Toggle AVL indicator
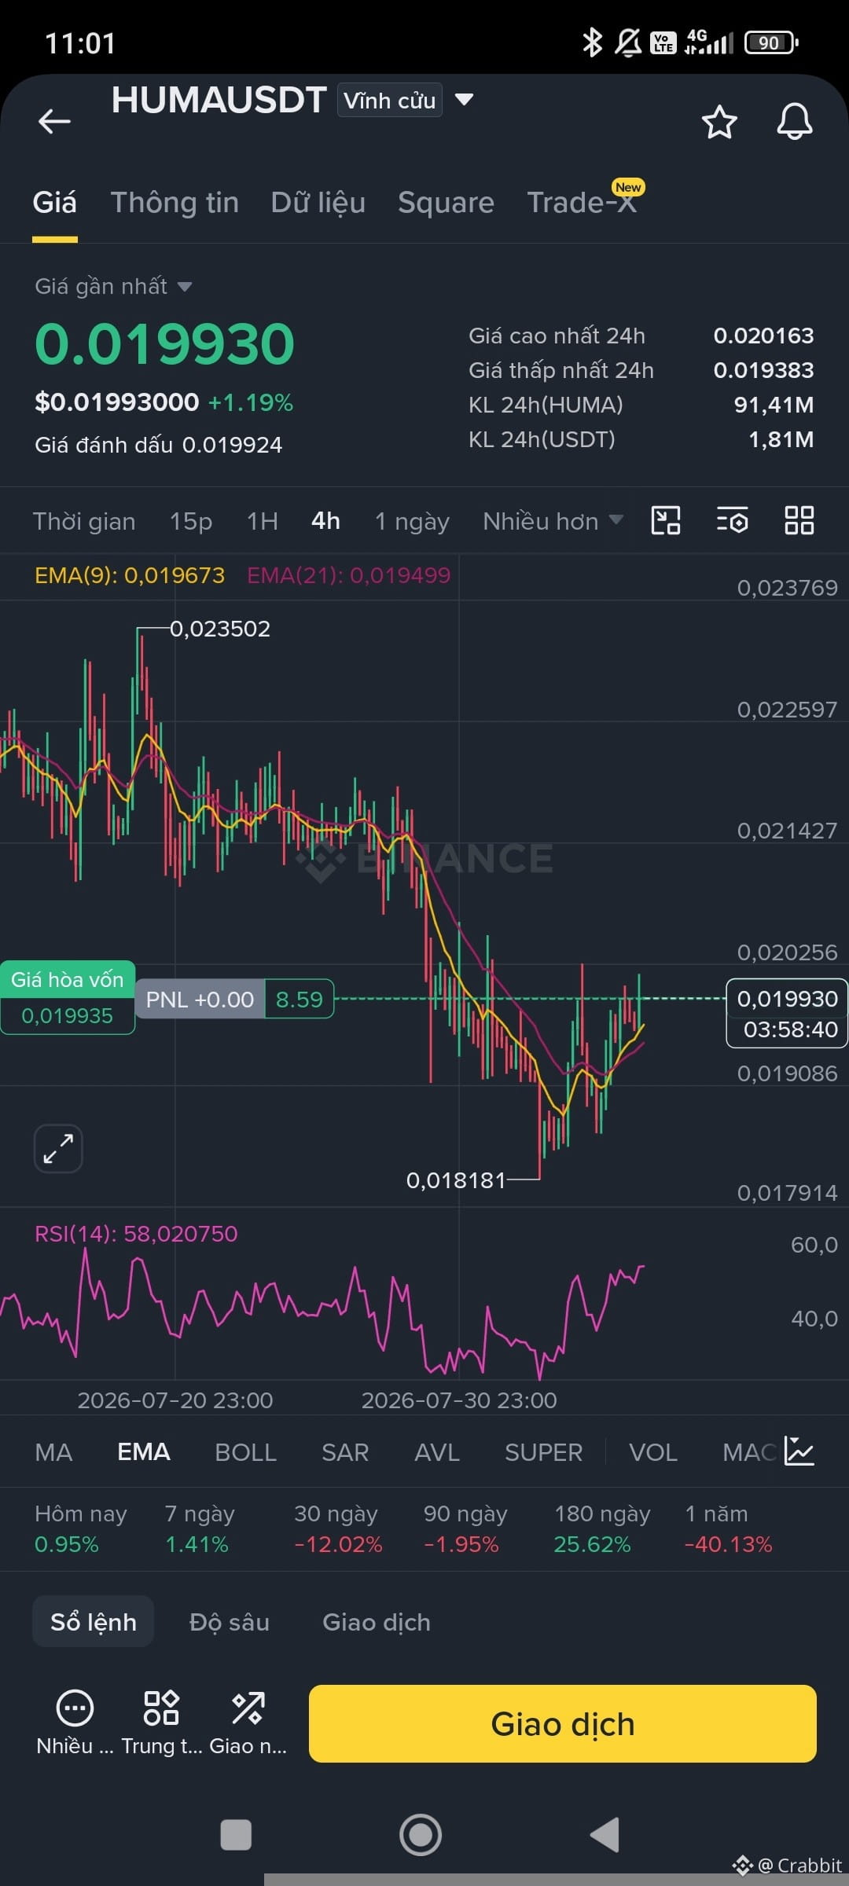 [437, 1452]
